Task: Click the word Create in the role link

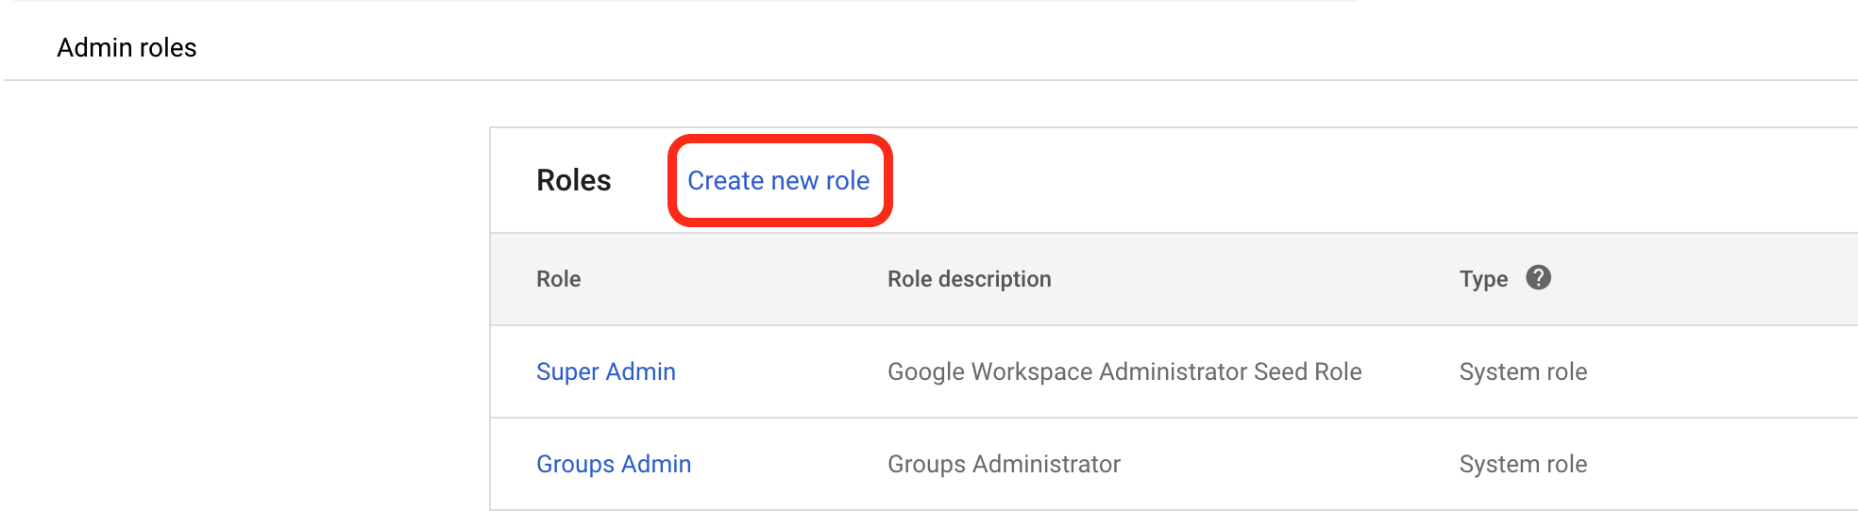Action: click(x=725, y=180)
